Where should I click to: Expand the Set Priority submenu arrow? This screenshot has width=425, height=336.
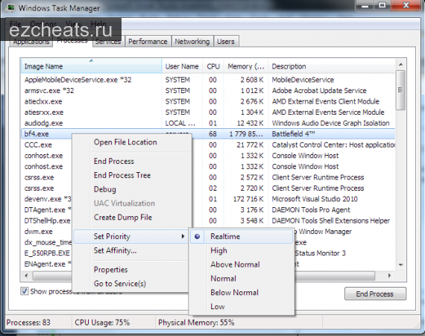[x=183, y=236]
